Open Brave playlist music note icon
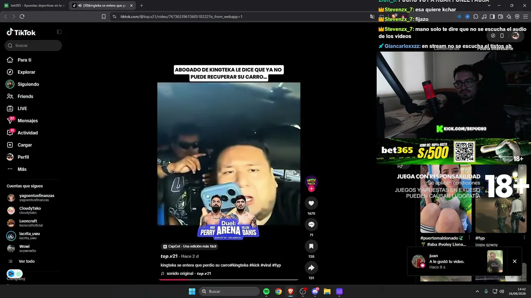The image size is (531, 298). (484, 17)
